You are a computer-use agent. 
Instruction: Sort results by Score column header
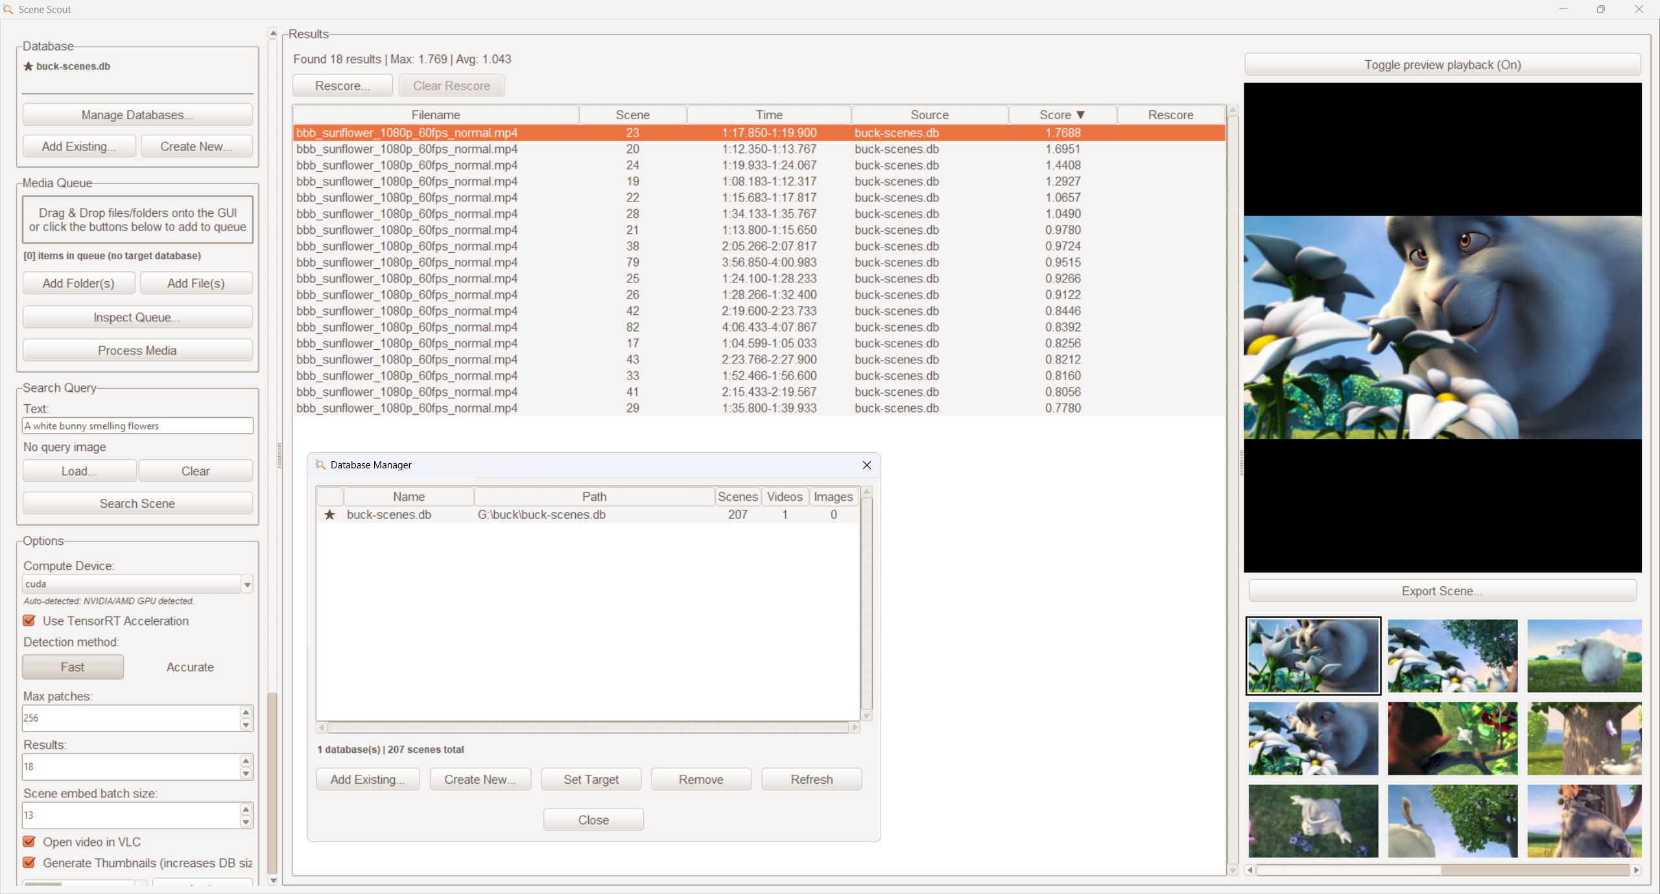1062,115
